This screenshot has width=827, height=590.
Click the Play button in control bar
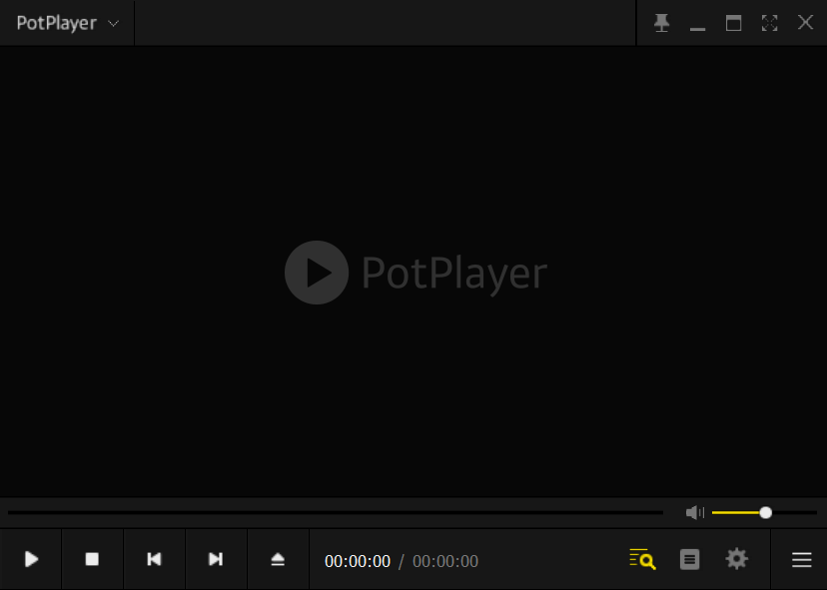pos(31,559)
